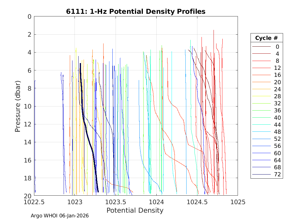Click the 'Cycle #' legend header
The image size is (308, 220).
click(266, 38)
